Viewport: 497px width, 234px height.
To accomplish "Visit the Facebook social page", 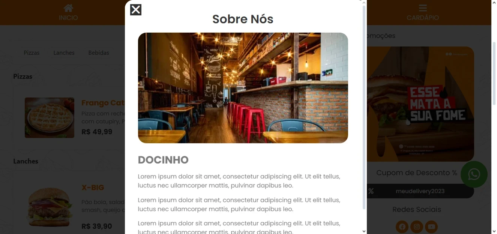I will tap(402, 227).
